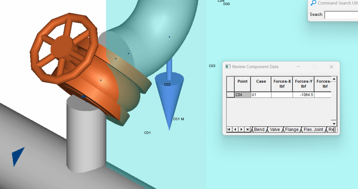Select the -1064.5 force value cell
Screen dimensions: 358x189
click(303, 95)
